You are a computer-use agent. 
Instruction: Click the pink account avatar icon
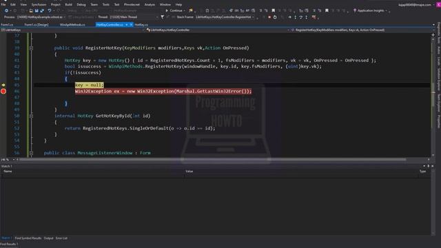438,5
